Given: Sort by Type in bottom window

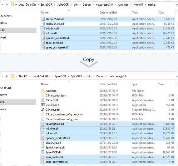Looking at the screenshot, I should pos(135,84).
